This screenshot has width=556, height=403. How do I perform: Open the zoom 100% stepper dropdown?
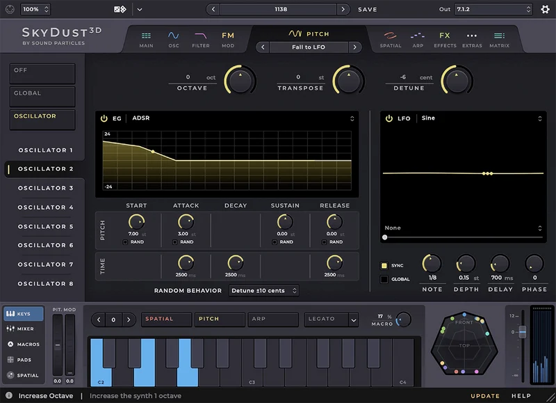35,9
